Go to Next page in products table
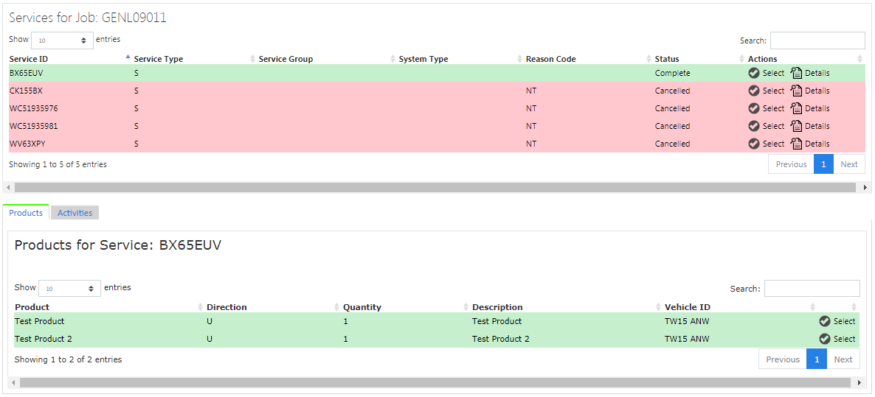The width and height of the screenshot is (875, 397). [x=843, y=359]
